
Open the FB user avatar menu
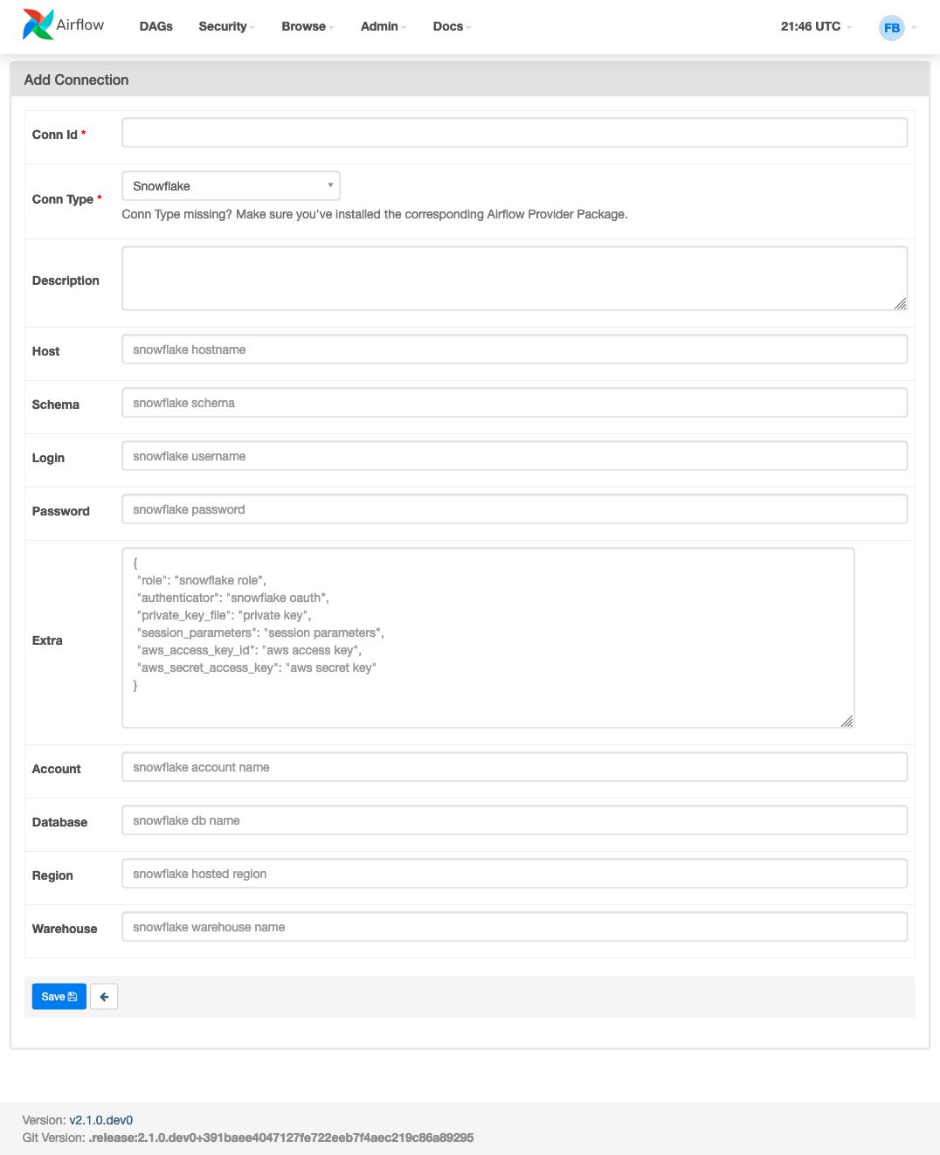(891, 28)
